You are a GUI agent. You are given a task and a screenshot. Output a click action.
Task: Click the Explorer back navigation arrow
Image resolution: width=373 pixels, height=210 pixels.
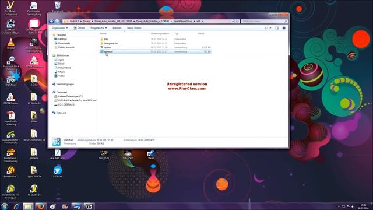(51, 22)
